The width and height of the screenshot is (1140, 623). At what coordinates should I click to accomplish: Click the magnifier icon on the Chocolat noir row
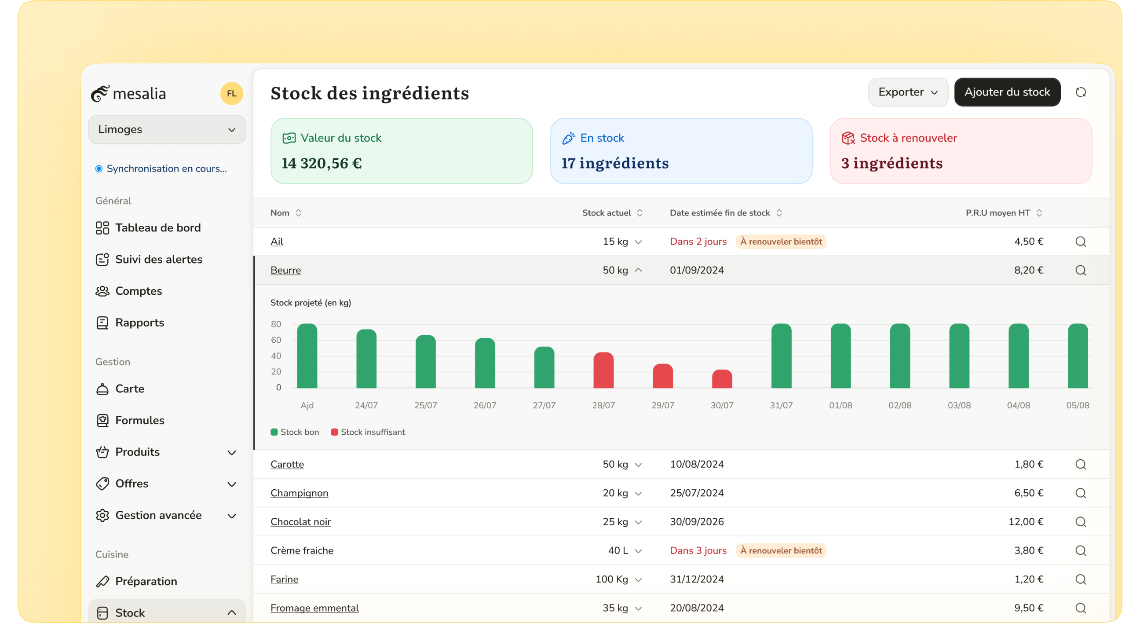[1080, 522]
